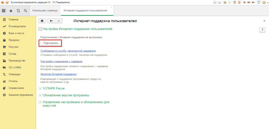Switch to Начальная страница tab
The image size is (269, 129).
point(45,11)
